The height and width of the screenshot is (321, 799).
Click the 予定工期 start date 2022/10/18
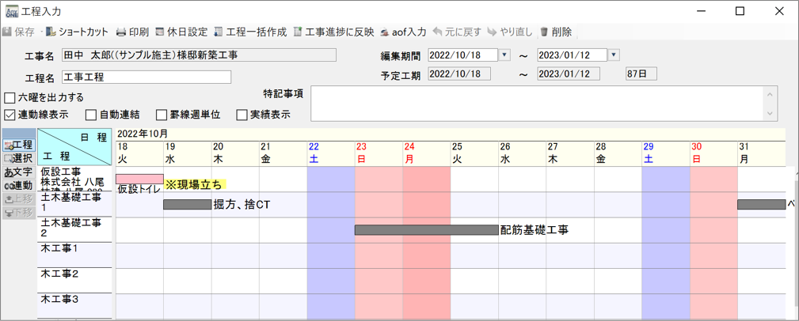click(459, 74)
